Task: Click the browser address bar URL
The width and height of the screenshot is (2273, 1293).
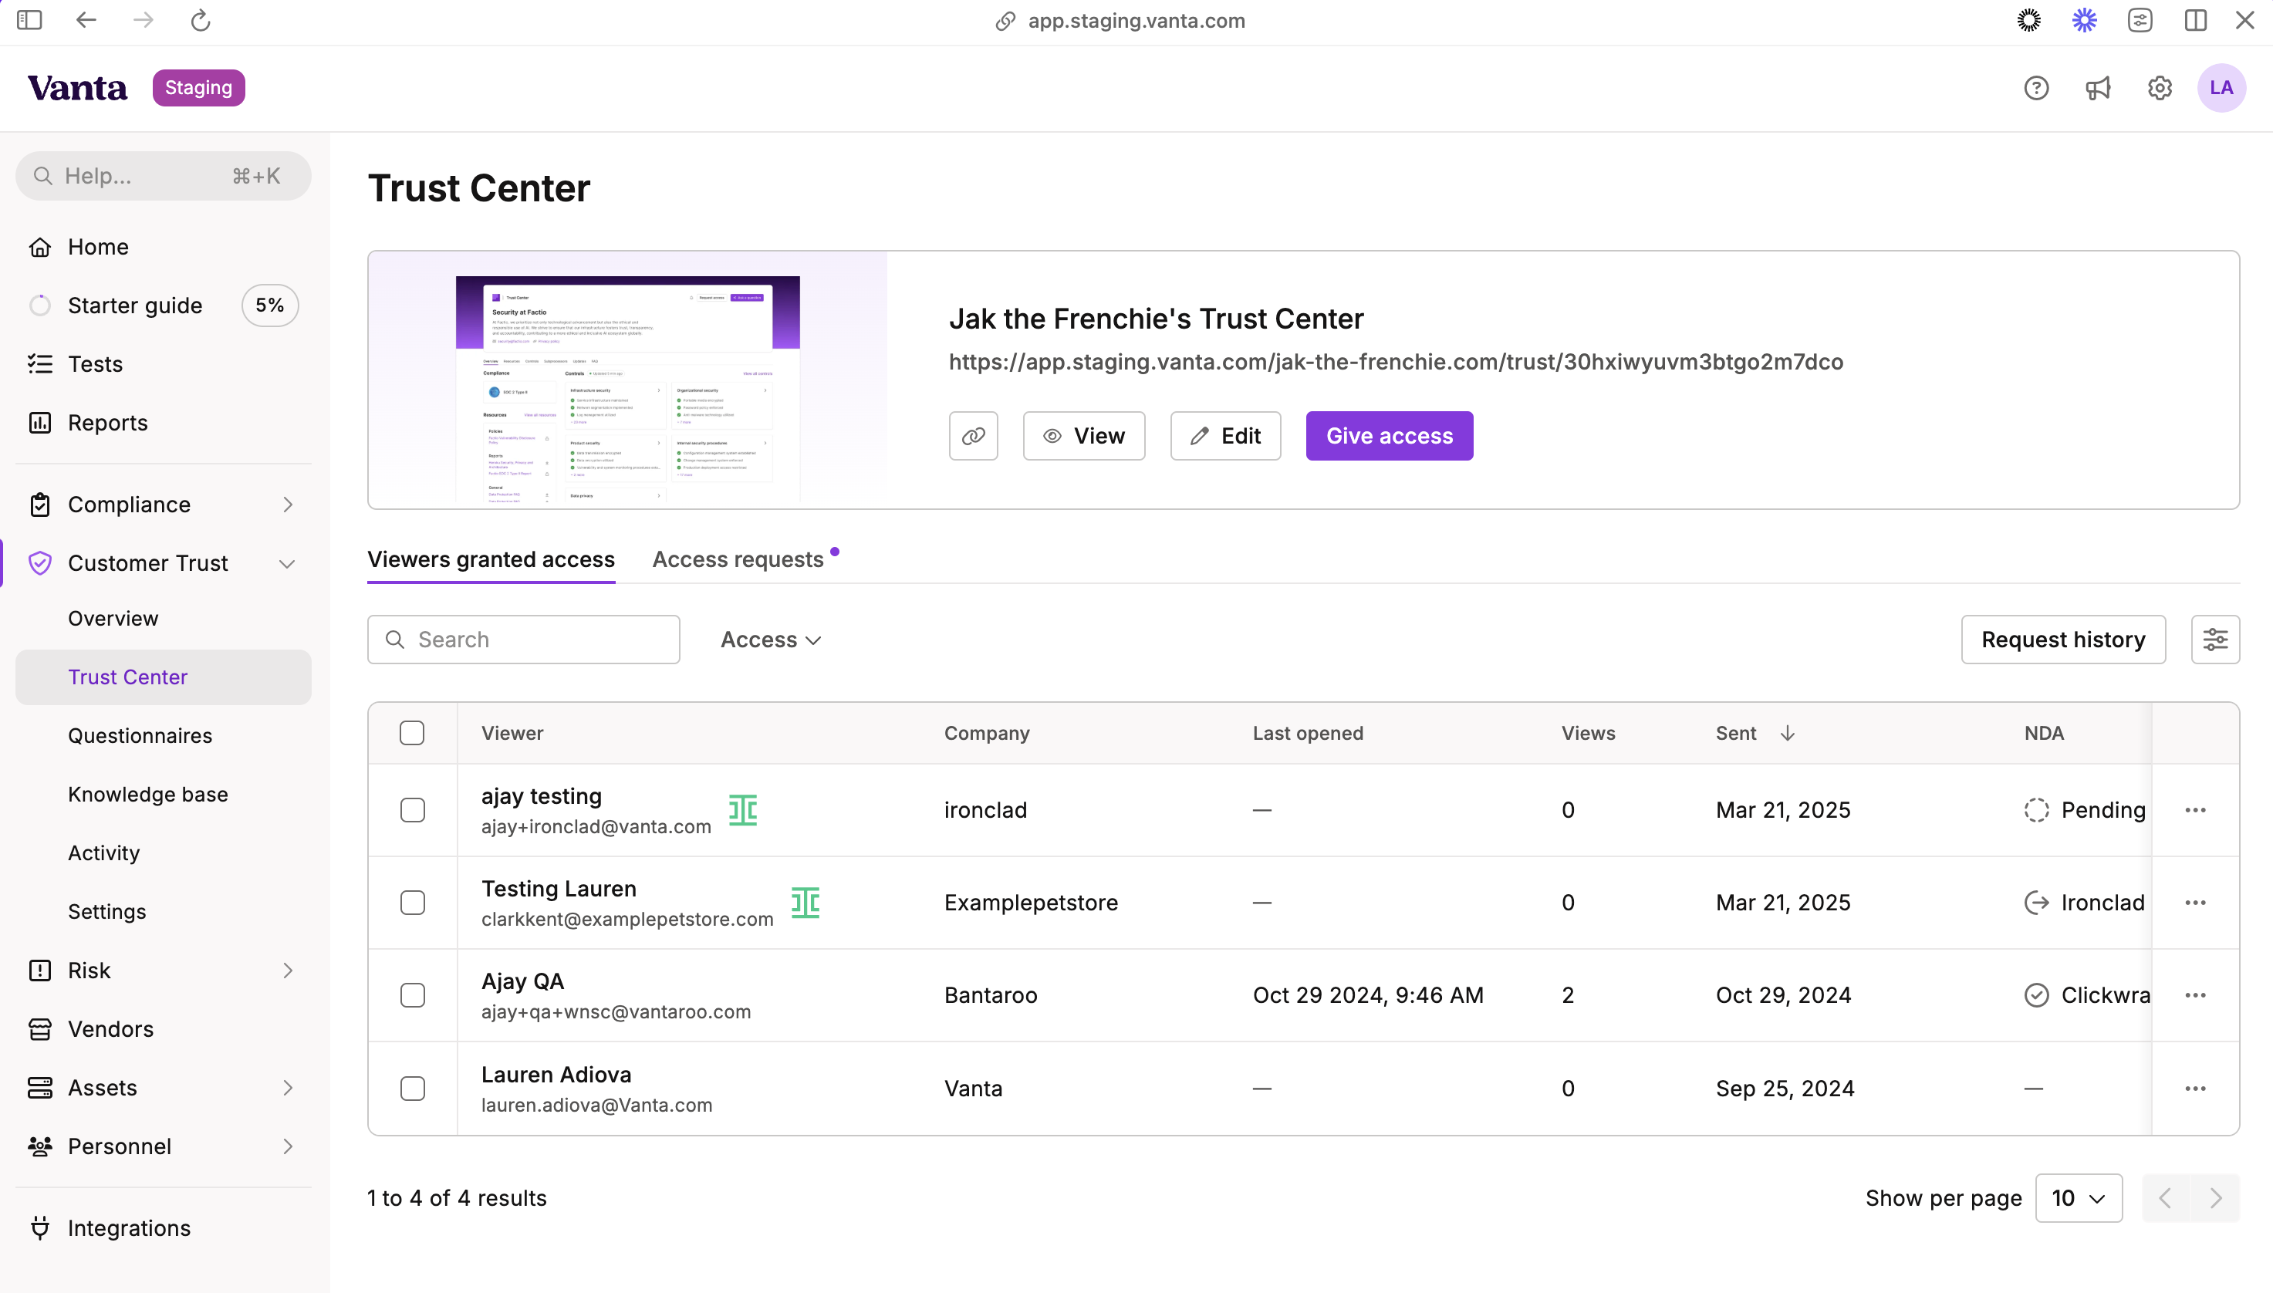Action: (1136, 20)
